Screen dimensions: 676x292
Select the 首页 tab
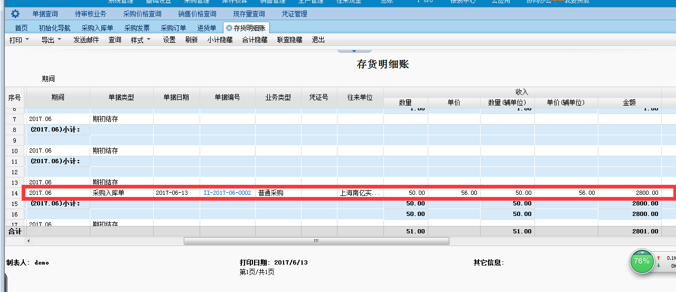[x=21, y=28]
